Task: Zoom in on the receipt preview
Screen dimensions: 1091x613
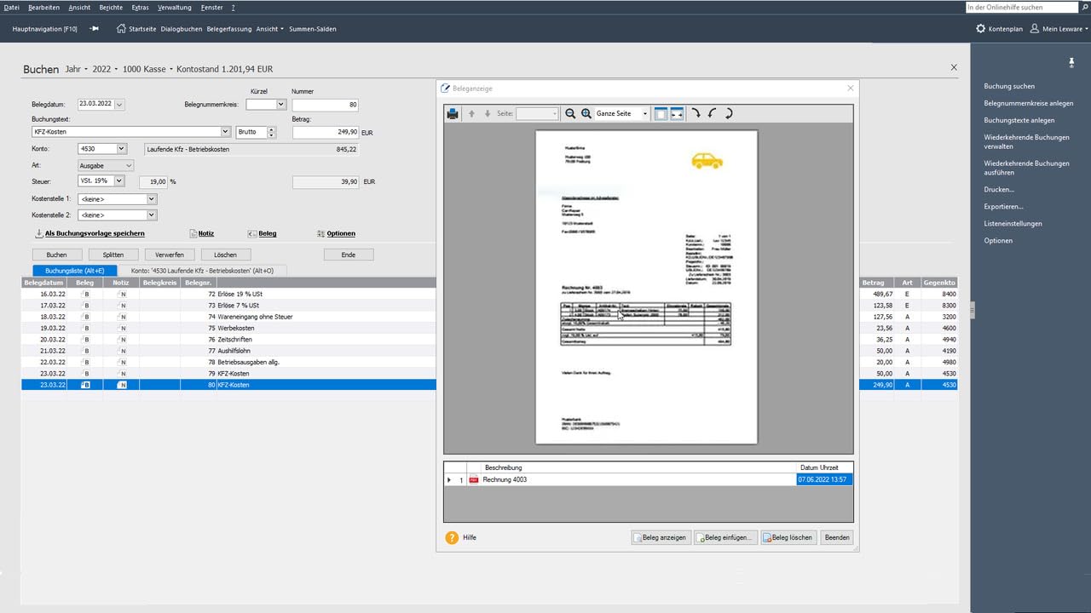Action: point(586,113)
